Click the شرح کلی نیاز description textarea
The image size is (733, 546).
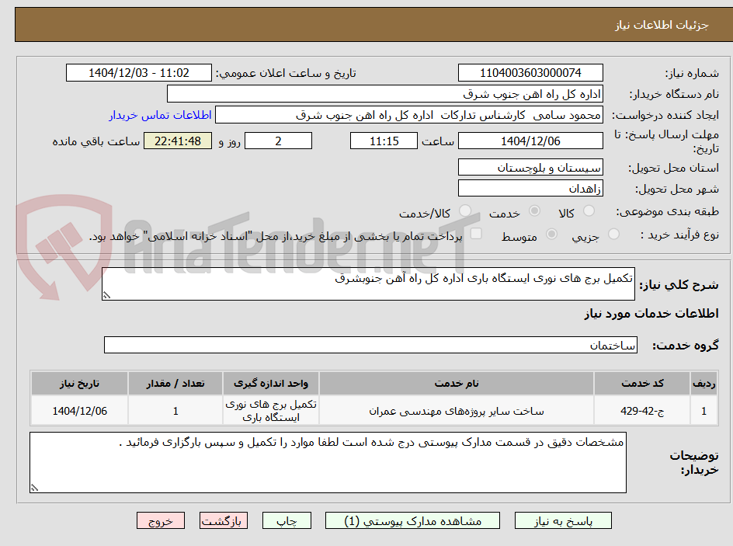[x=368, y=283]
